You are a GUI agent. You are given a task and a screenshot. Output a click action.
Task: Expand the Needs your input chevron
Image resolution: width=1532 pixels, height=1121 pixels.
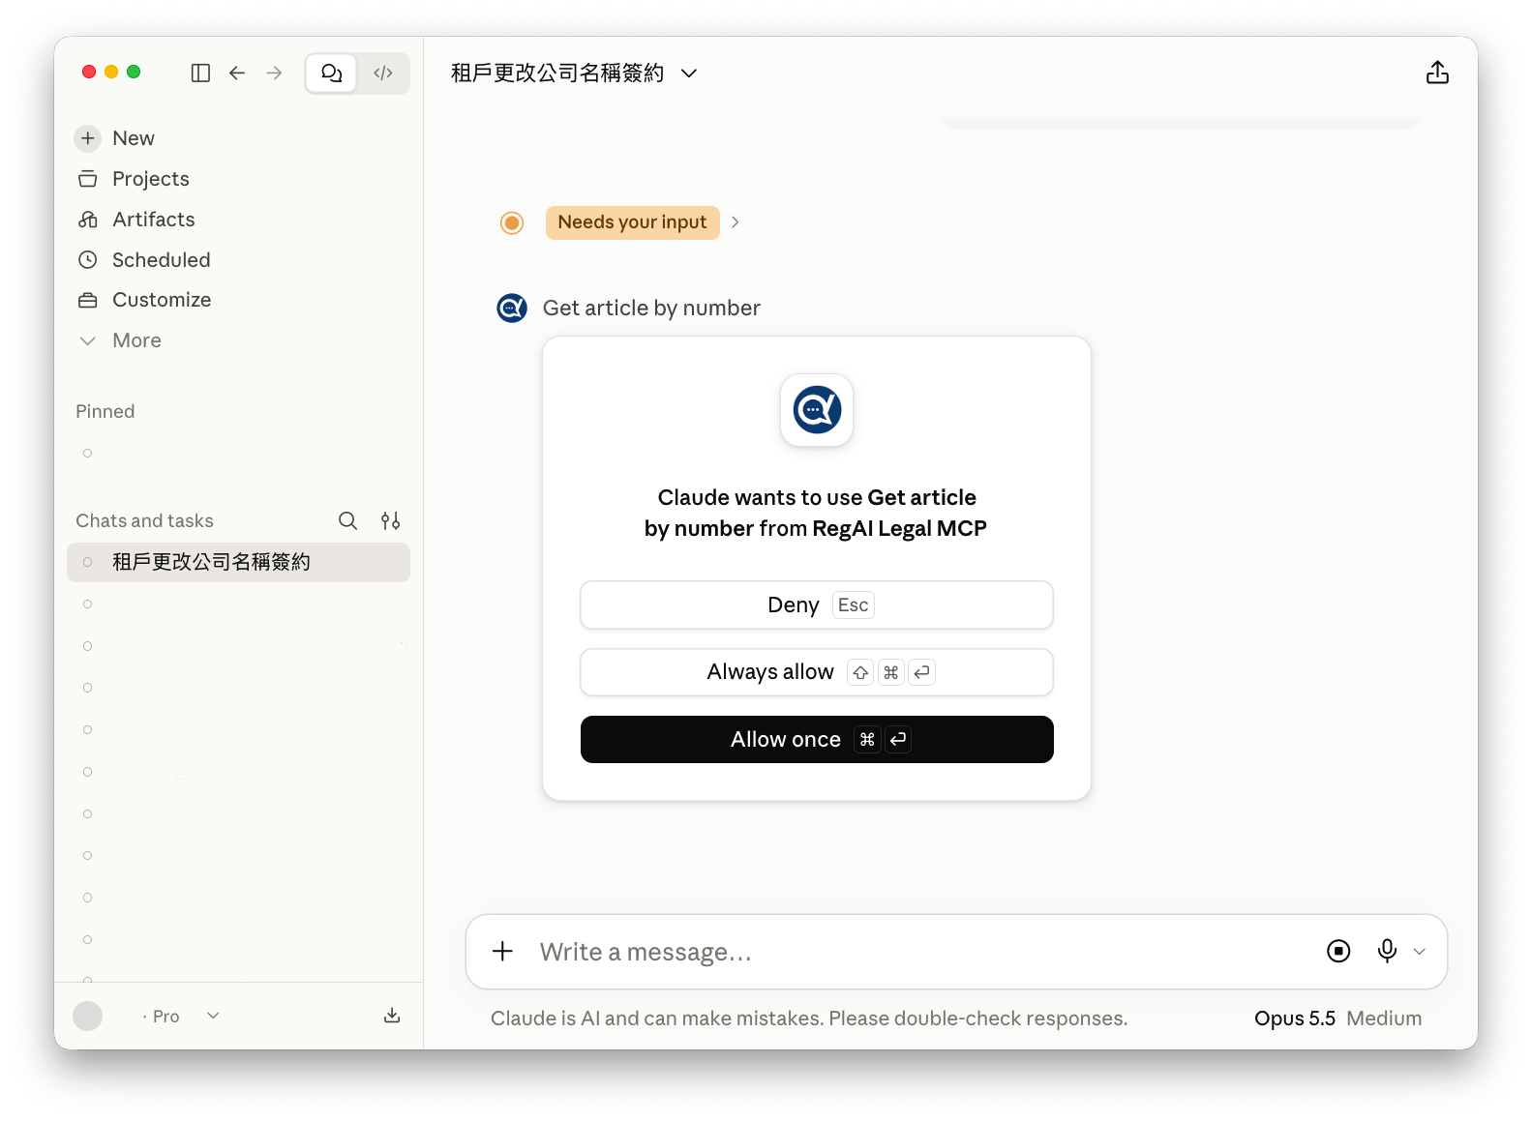735,222
